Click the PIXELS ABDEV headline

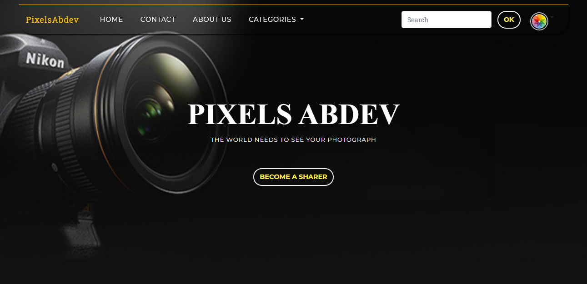click(293, 114)
